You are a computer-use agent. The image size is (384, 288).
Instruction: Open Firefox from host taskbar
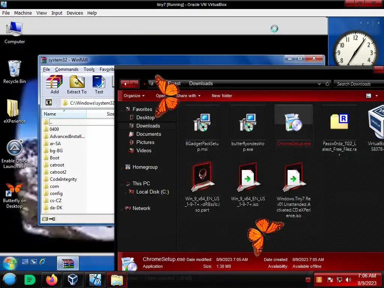coord(52,280)
